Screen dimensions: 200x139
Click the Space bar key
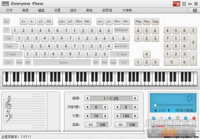(62, 62)
